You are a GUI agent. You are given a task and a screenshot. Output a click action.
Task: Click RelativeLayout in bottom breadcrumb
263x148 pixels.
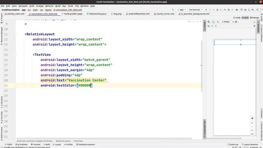(x=63, y=141)
